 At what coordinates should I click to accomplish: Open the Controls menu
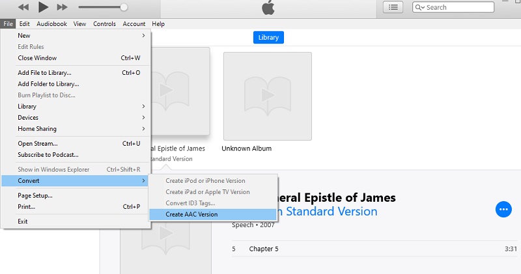pyautogui.click(x=104, y=24)
